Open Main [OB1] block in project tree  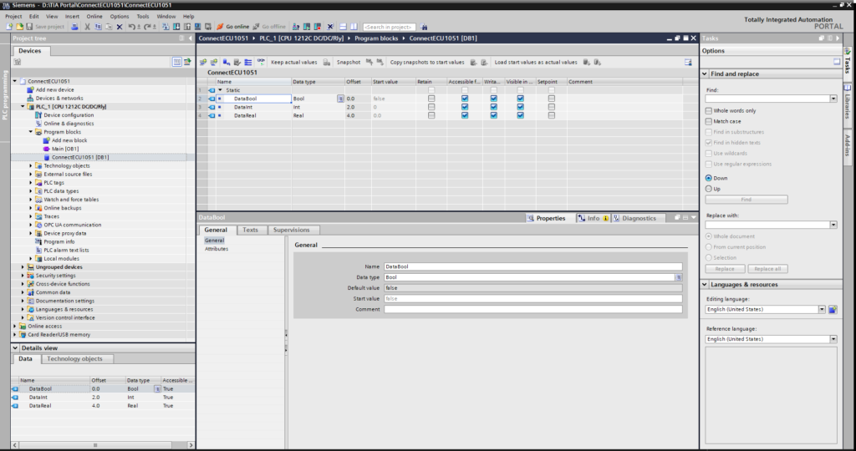[65, 149]
